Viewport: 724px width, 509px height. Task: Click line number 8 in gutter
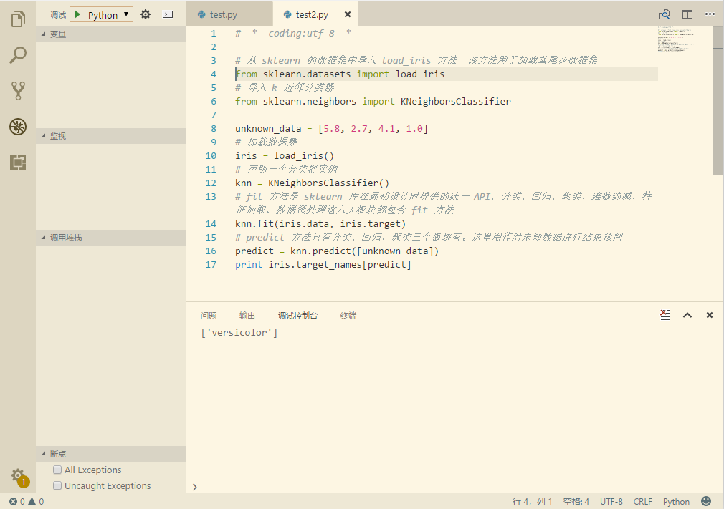tap(214, 129)
